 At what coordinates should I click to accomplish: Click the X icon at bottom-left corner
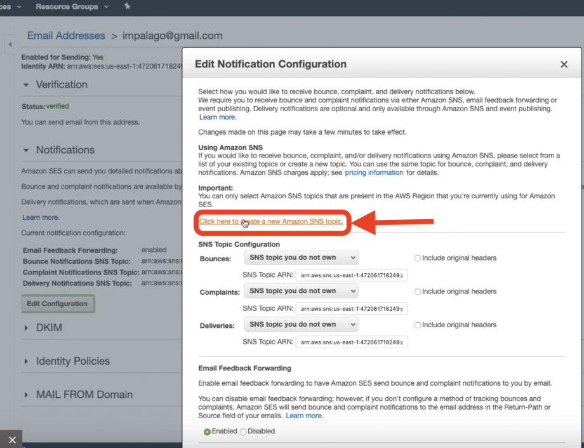[x=11, y=439]
